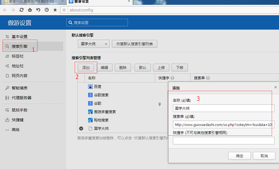Reload the page with refresh icon

point(22,10)
